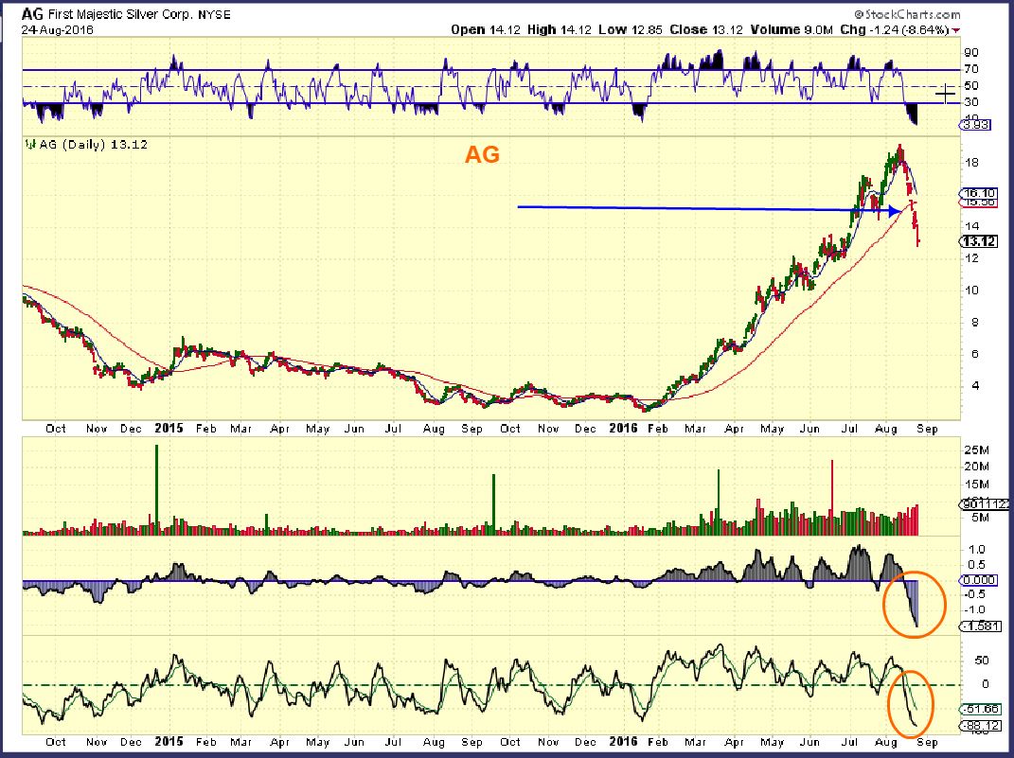Click the 0.000 zero-line tag on histogram scale
The width and height of the screenshot is (1014, 758).
(x=979, y=580)
